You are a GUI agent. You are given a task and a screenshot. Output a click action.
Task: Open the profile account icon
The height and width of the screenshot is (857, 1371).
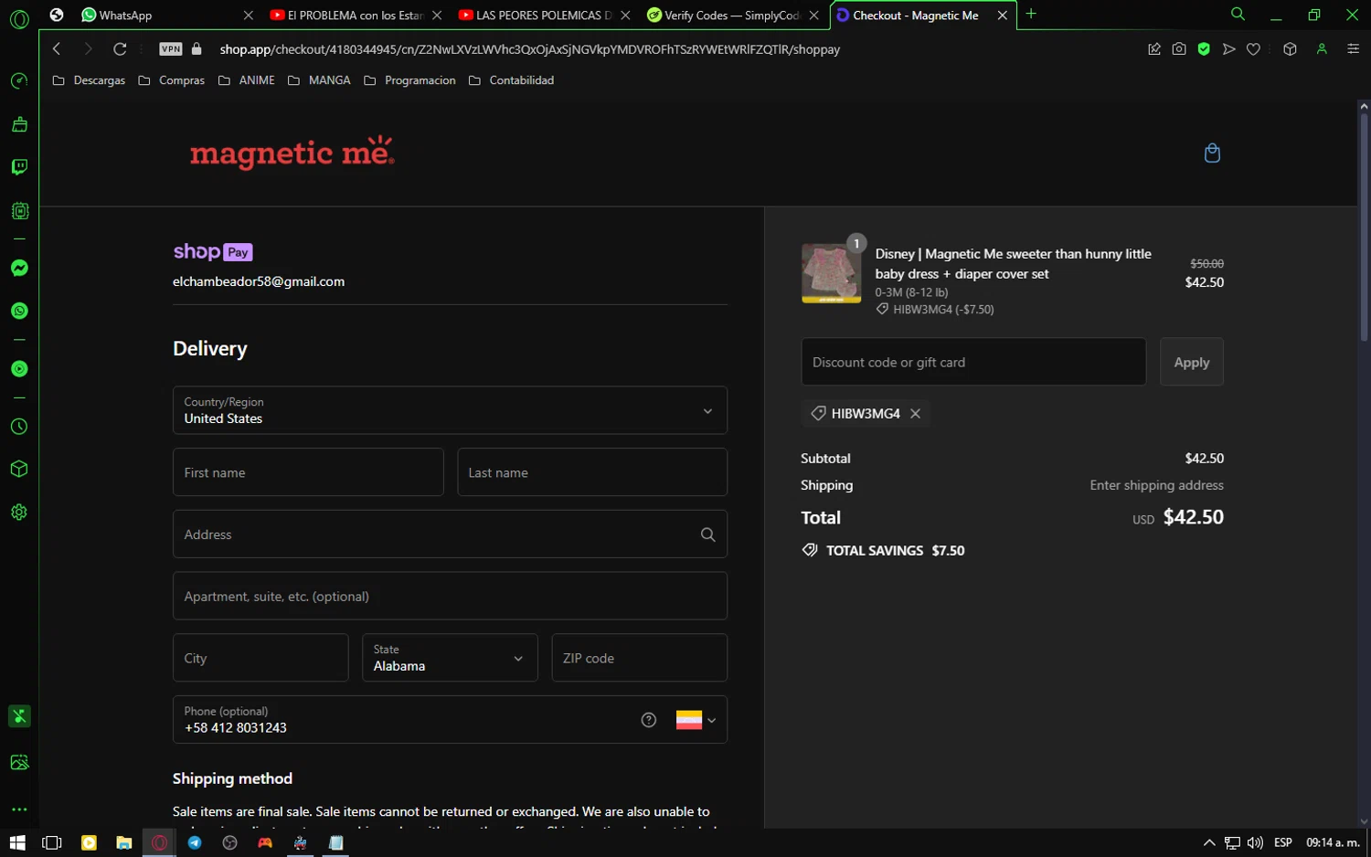pyautogui.click(x=1322, y=49)
